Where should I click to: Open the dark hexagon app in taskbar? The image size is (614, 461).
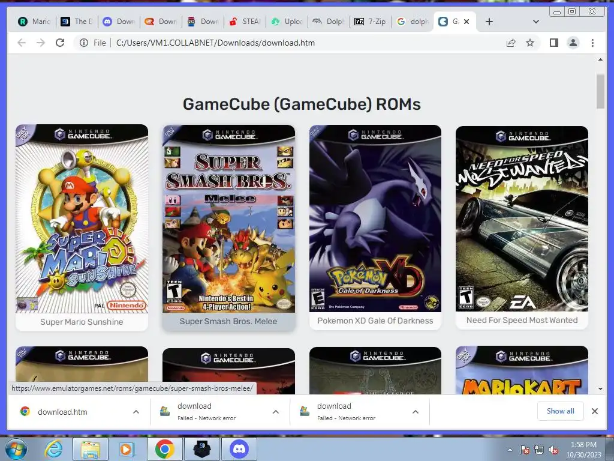202,449
